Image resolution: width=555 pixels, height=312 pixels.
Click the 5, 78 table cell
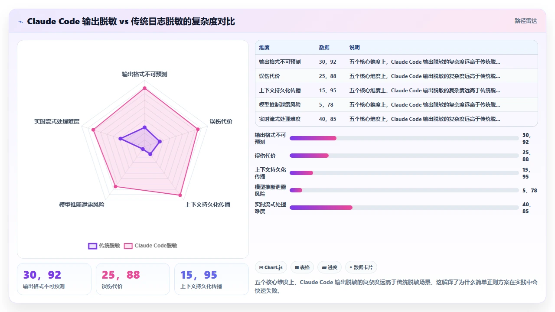pos(326,105)
